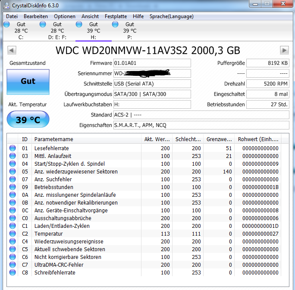Click status icon of Schreibfehlerrate row
This screenshot has height=290, width=295.
13,272
